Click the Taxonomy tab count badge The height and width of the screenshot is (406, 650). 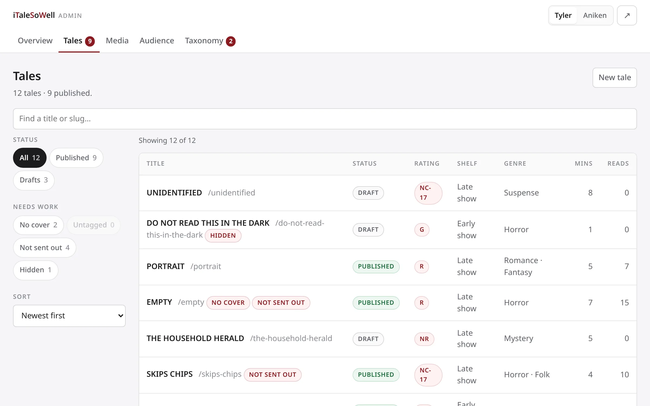click(231, 41)
